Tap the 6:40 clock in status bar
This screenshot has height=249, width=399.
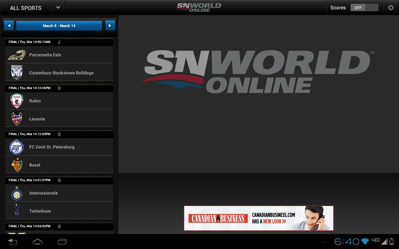pyautogui.click(x=347, y=242)
